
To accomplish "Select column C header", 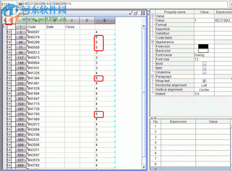I will tap(72, 21).
